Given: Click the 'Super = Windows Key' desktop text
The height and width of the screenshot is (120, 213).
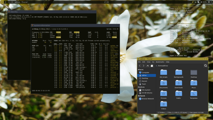Looking at the screenshot, I should [178, 55].
